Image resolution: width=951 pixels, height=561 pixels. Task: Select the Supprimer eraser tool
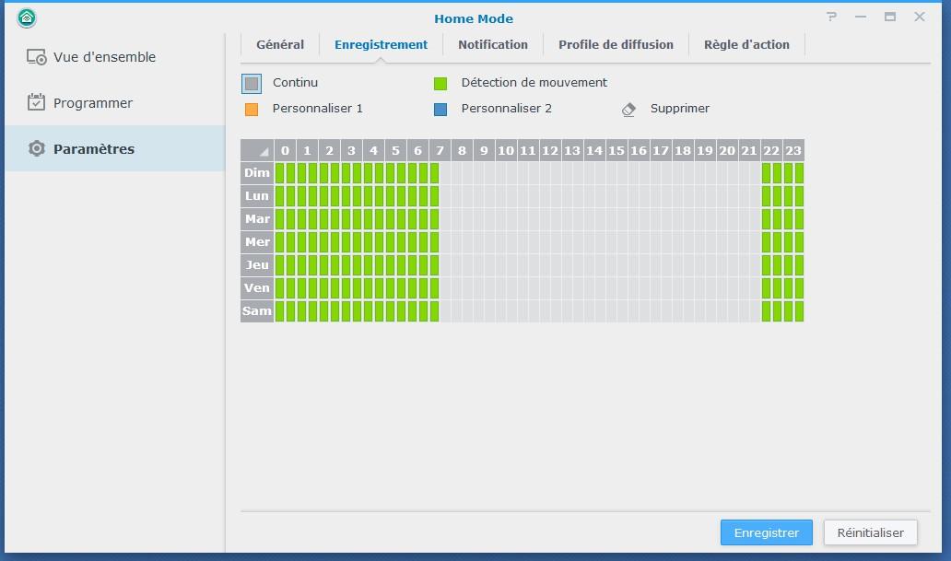(628, 109)
